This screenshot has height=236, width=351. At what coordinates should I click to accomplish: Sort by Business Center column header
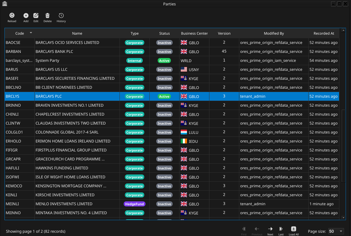pos(194,33)
